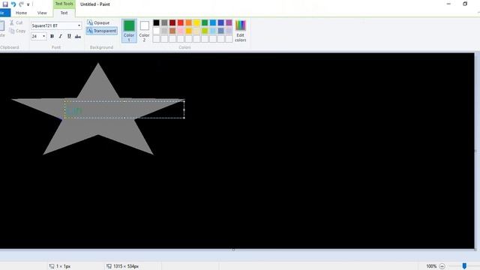Toggle Strikethrough formatting
The width and height of the screenshot is (480, 270).
point(78,37)
